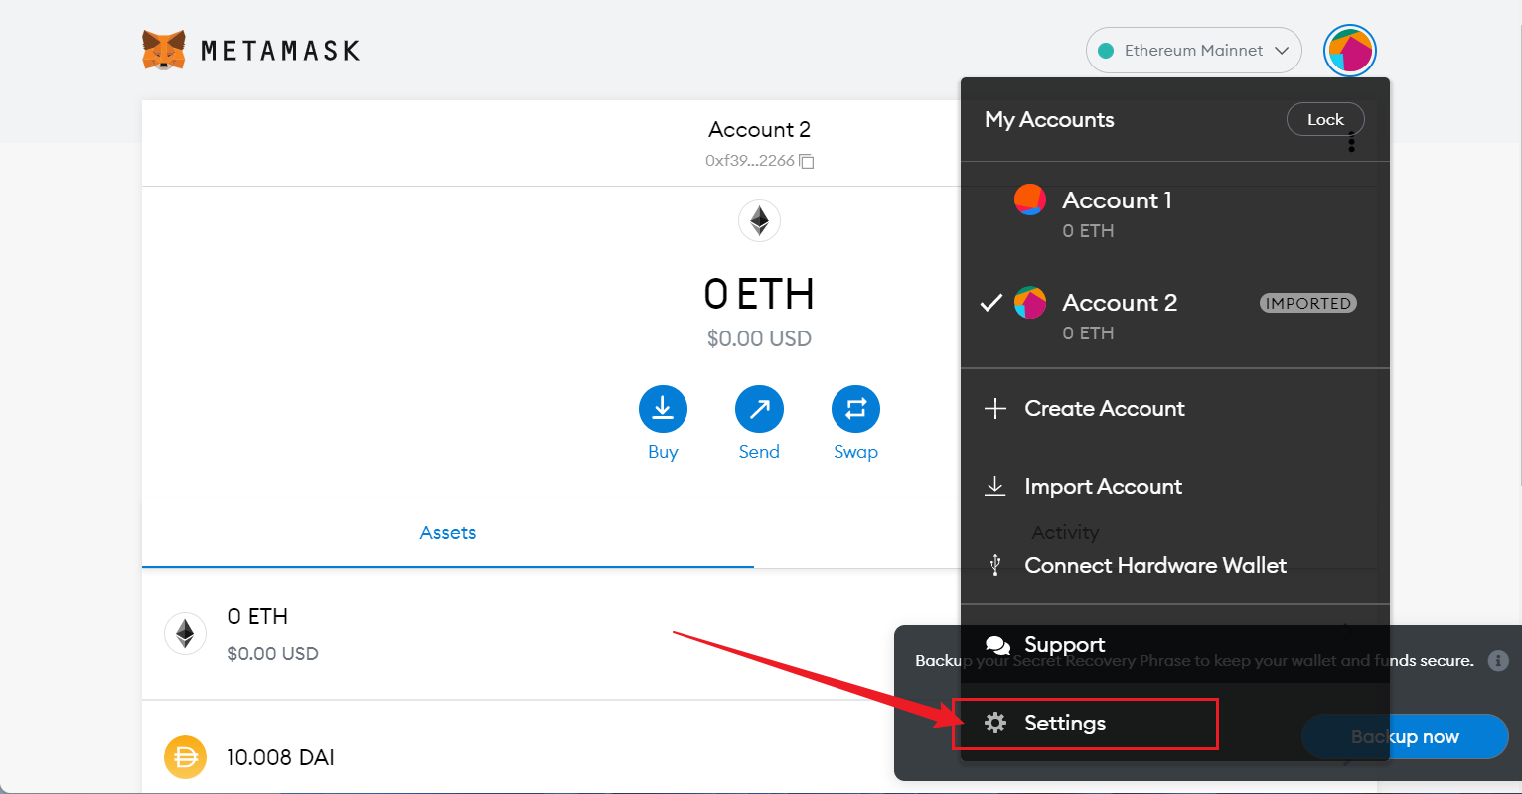
Task: Choose Create Account from the menu
Action: 1104,409
